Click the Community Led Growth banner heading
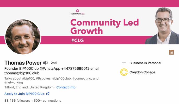The height and width of the screenshot is (104, 179). (104, 27)
